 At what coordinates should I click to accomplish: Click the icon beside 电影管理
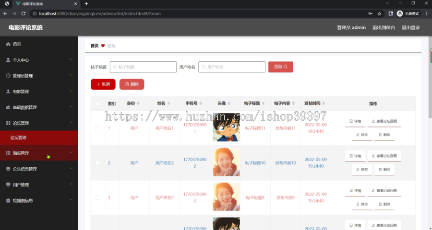(x=8, y=92)
